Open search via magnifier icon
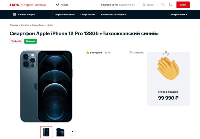The image size is (200, 139). 144,5
